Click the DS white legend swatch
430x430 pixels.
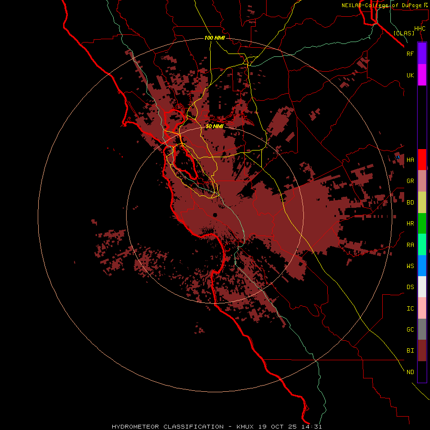click(x=422, y=287)
